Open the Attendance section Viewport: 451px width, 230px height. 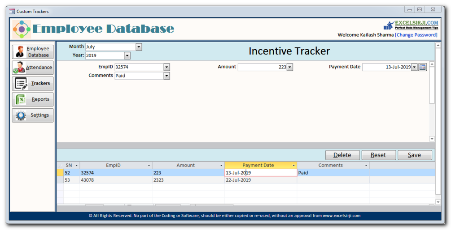[32, 68]
